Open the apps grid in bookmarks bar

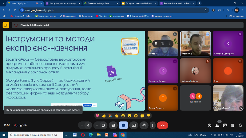(4, 16)
